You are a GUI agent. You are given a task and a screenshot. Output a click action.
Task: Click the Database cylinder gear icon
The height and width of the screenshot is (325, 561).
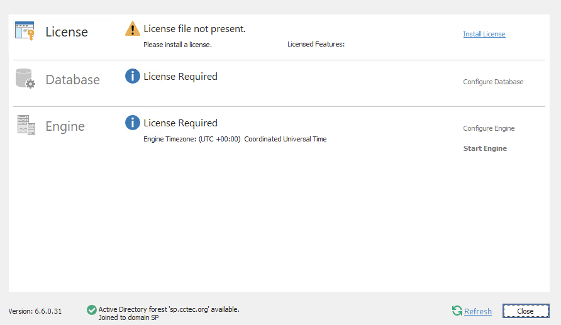click(x=25, y=79)
